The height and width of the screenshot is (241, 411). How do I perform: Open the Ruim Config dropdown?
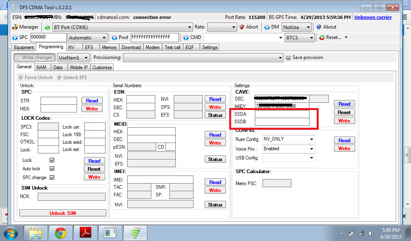[x=289, y=139]
